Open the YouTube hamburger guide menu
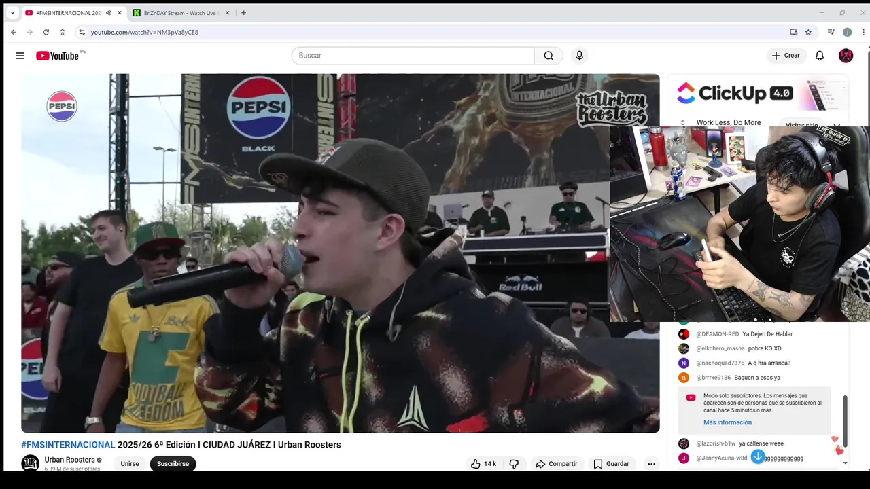Viewport: 870px width, 489px height. tap(20, 56)
